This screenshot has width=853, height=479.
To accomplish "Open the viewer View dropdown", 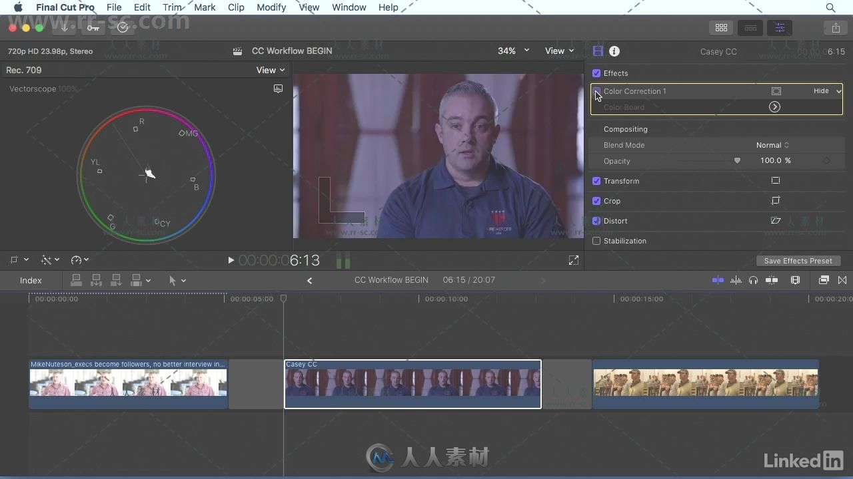I will tap(559, 51).
